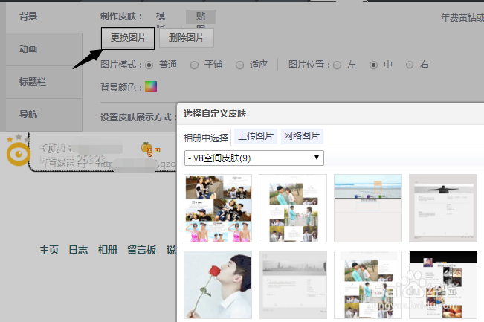Choose the black header photo collage thumbnail
This screenshot has width=484, height=322.
tap(443, 285)
